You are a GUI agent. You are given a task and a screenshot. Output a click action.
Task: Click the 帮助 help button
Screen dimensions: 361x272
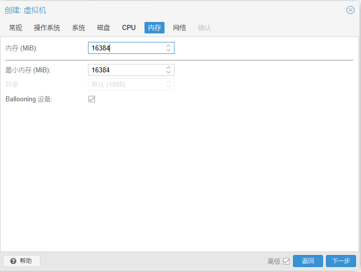click(21, 261)
